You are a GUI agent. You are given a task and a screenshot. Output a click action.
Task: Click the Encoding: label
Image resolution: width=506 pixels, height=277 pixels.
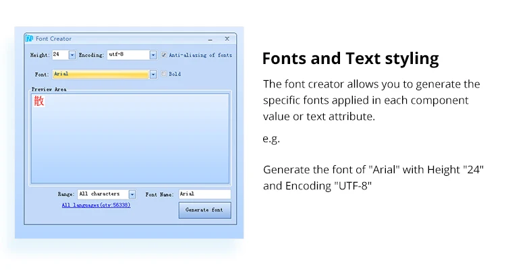tap(92, 55)
